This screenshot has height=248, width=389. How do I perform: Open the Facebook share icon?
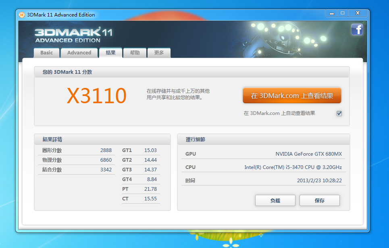(x=357, y=29)
